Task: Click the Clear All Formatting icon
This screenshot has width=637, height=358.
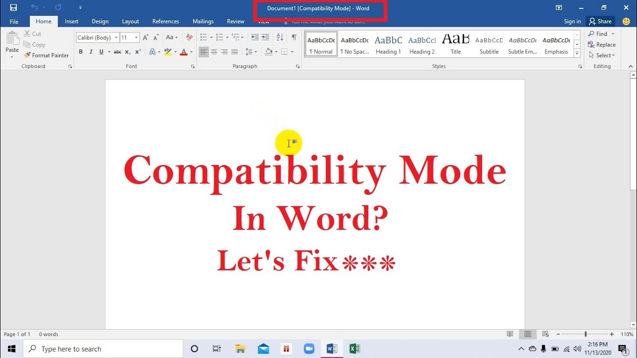Action: (189, 38)
